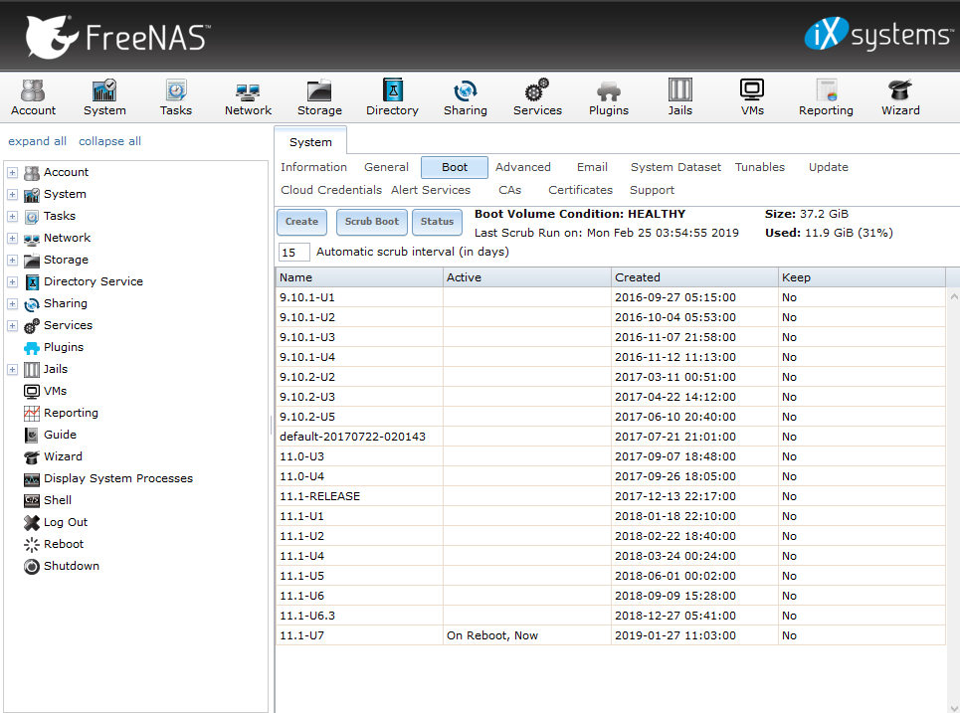Select the default-20170722-020143 boot environment
This screenshot has width=960, height=713.
click(x=611, y=437)
